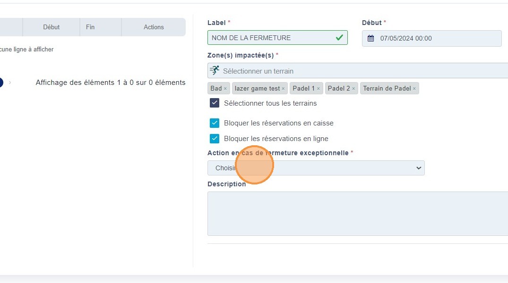Remove the lazer game test tag
Viewport: 508px width, 283px height.
coord(283,89)
